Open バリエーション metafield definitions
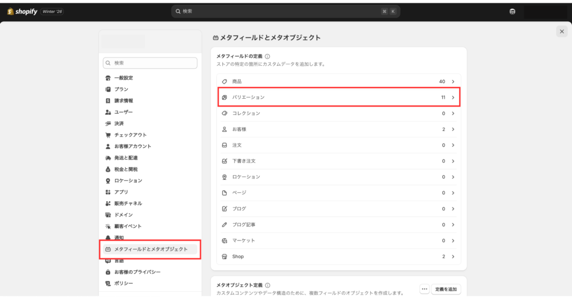572x299 pixels. 339,97
